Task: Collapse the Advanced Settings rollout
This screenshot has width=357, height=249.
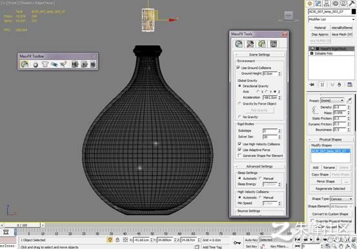Action: (x=260, y=166)
